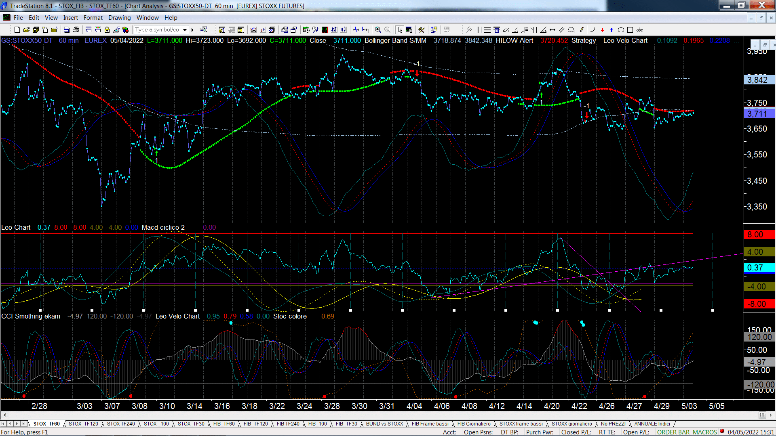Click the Zoom In magnifier icon
Image resolution: width=776 pixels, height=436 pixels.
click(378, 29)
